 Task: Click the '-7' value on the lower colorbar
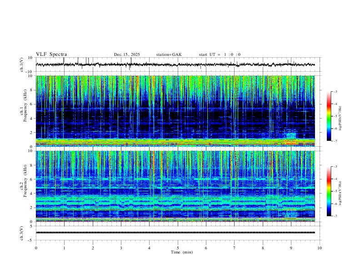[x=335, y=216]
